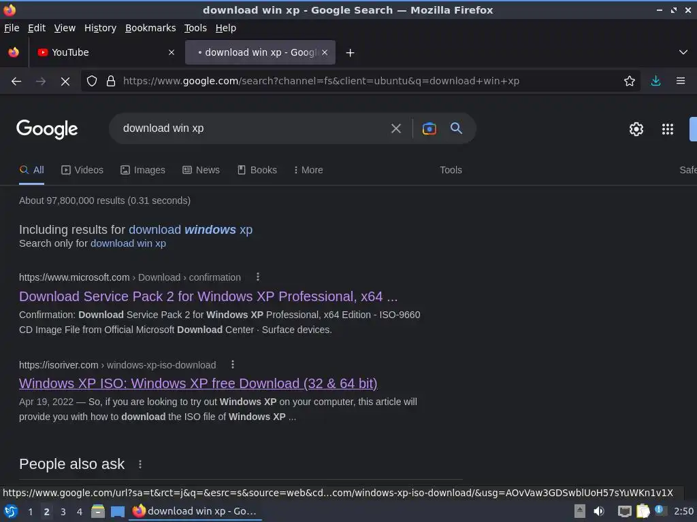The image size is (697, 522).
Task: Expand the More search categories
Action: (x=308, y=170)
